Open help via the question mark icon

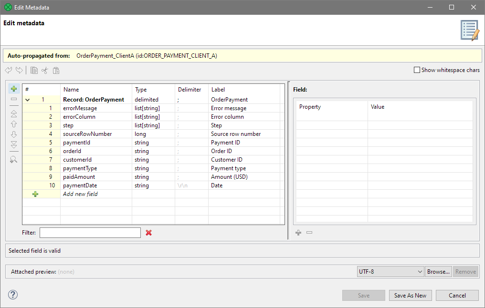tap(12, 295)
